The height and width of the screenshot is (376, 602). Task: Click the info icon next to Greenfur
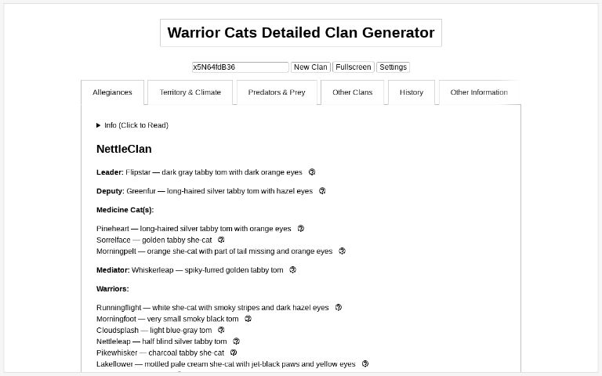[322, 191]
